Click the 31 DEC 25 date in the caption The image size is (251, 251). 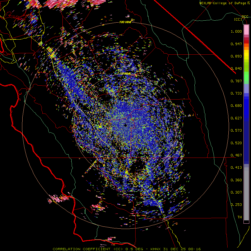(x=175, y=249)
